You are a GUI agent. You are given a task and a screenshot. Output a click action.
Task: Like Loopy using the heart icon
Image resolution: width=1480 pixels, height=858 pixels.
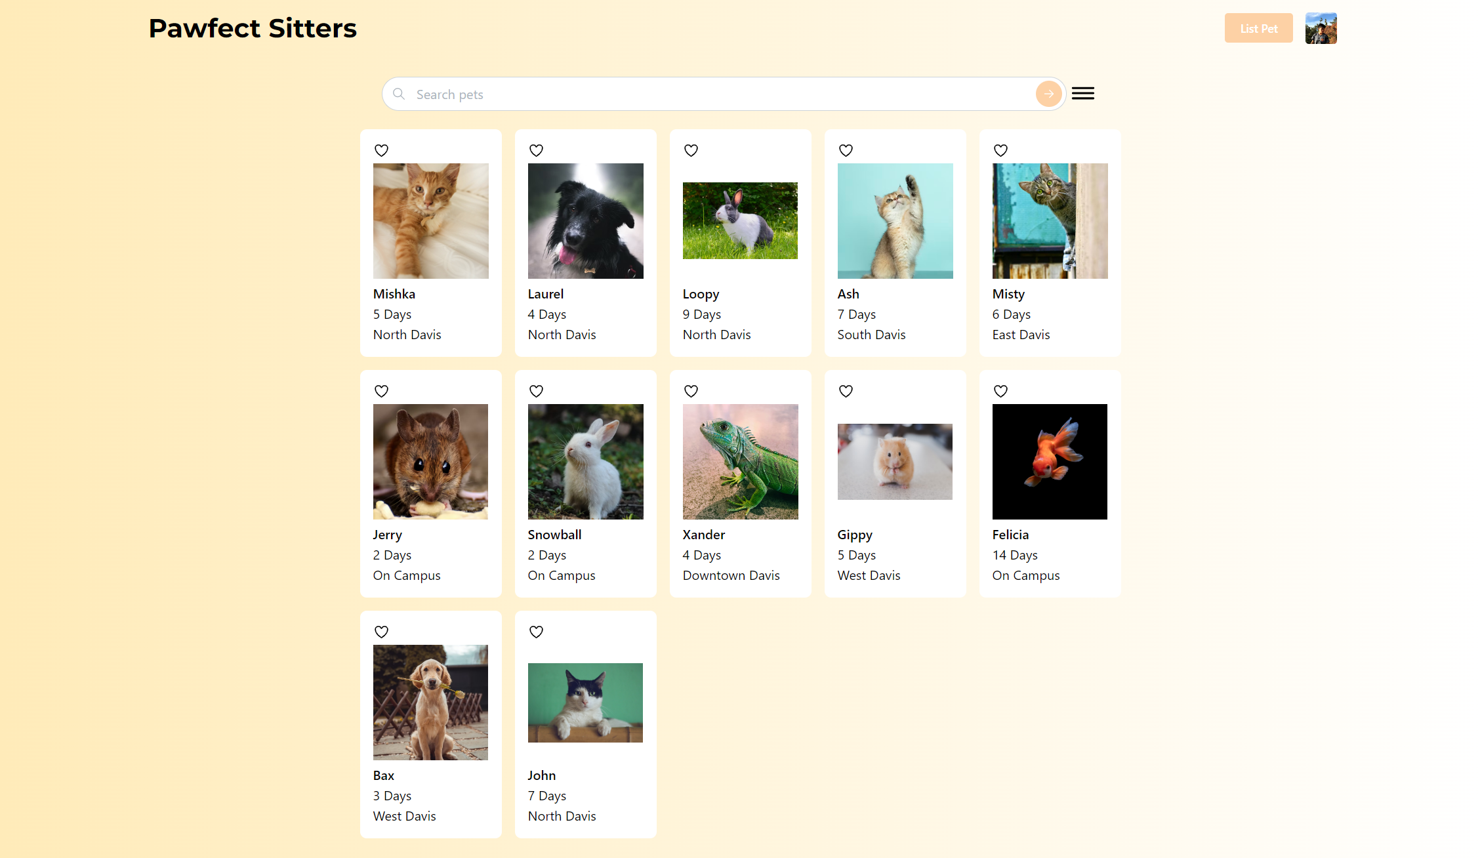point(691,150)
